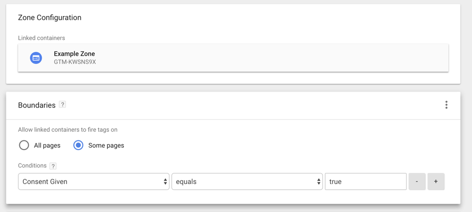
Task: Click the Some pages label text
Action: 106,146
